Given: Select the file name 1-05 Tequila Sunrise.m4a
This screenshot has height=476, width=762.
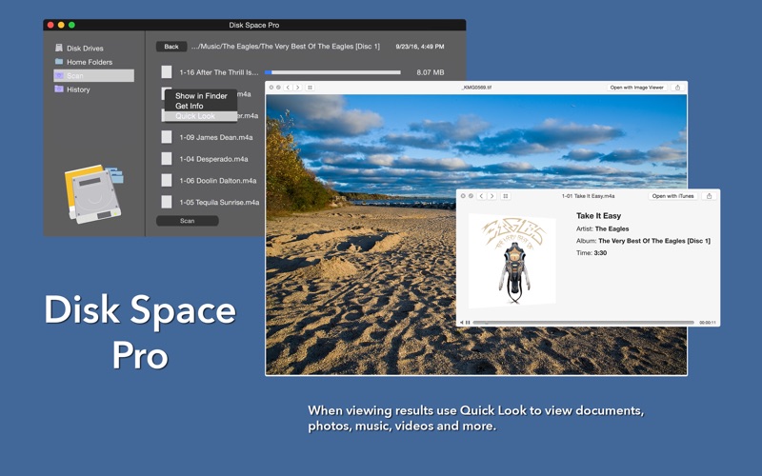Looking at the screenshot, I should 219,202.
